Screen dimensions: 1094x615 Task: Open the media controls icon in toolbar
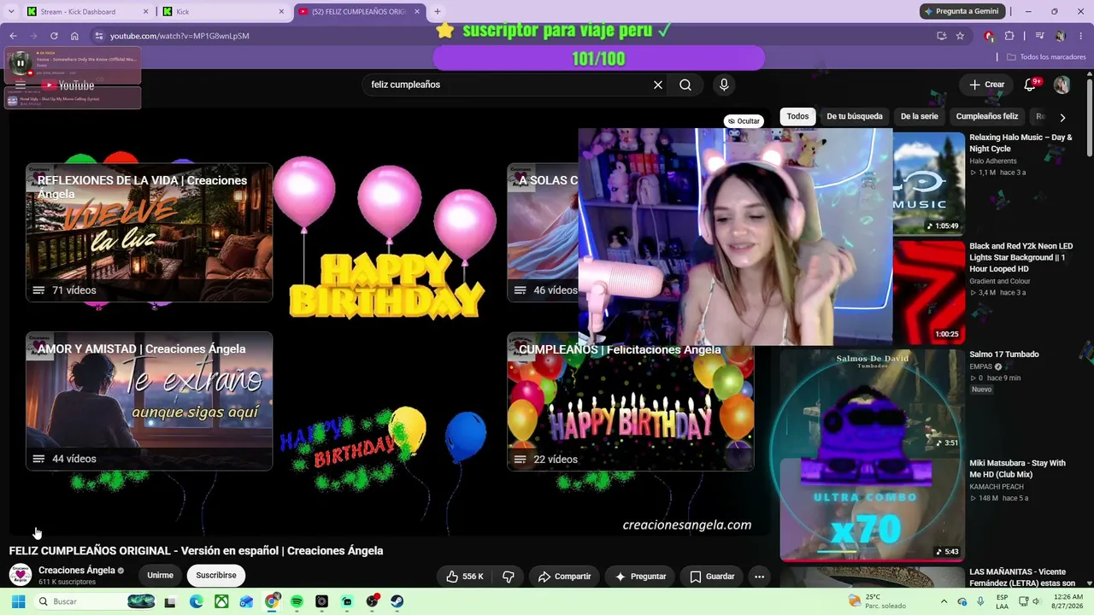point(1039,36)
